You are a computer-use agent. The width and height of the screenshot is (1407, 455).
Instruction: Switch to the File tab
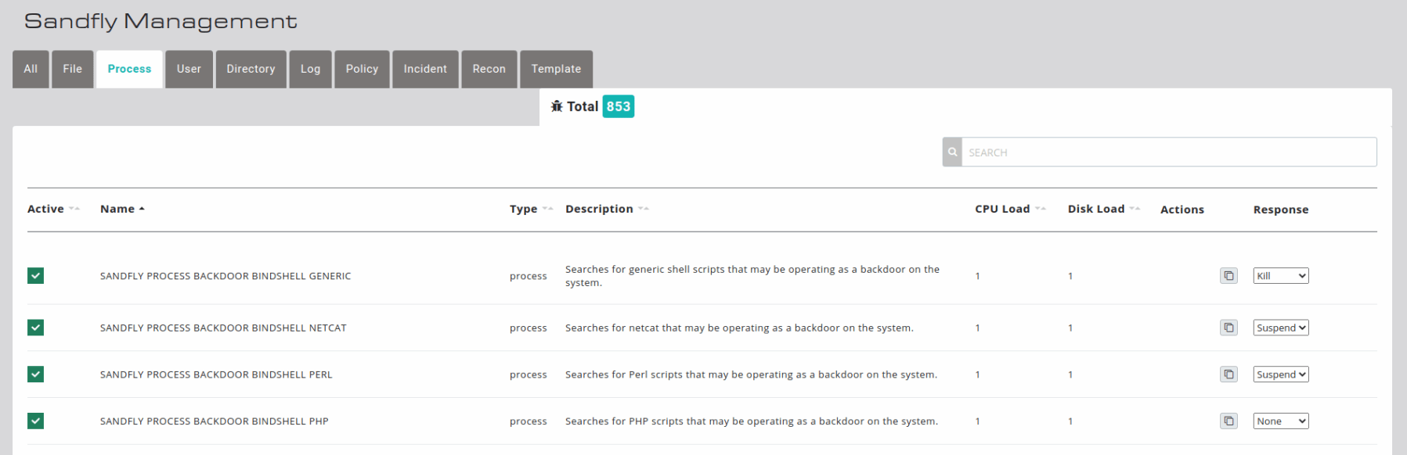click(73, 69)
